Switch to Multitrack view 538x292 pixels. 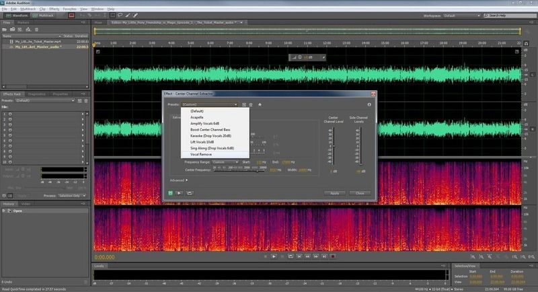43,15
